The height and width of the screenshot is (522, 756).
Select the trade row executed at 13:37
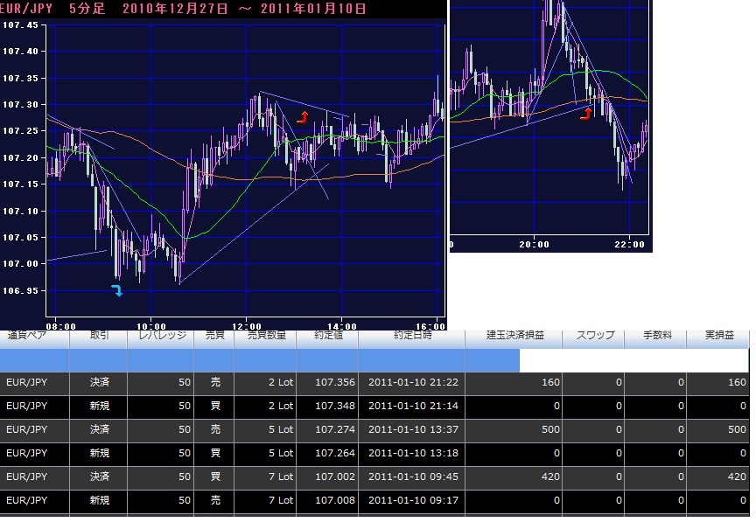tap(374, 430)
